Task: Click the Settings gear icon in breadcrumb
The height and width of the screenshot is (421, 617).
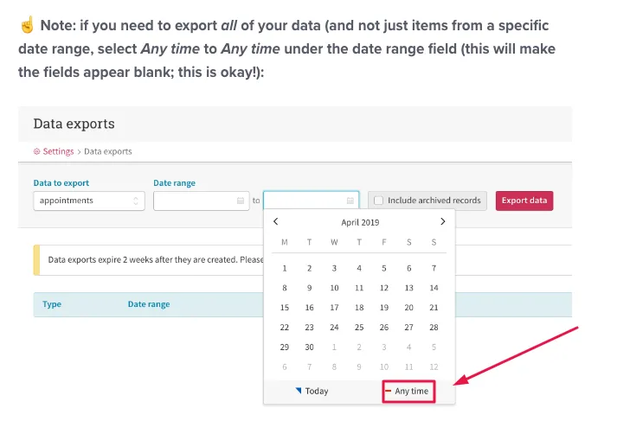Action: coord(36,151)
